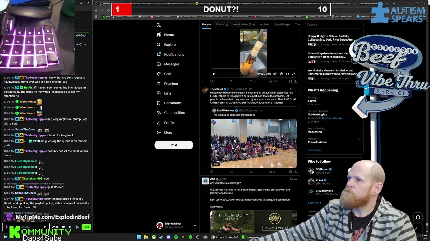Click the top video's progress bar
Screen dimensions: 430x241
[254, 69]
